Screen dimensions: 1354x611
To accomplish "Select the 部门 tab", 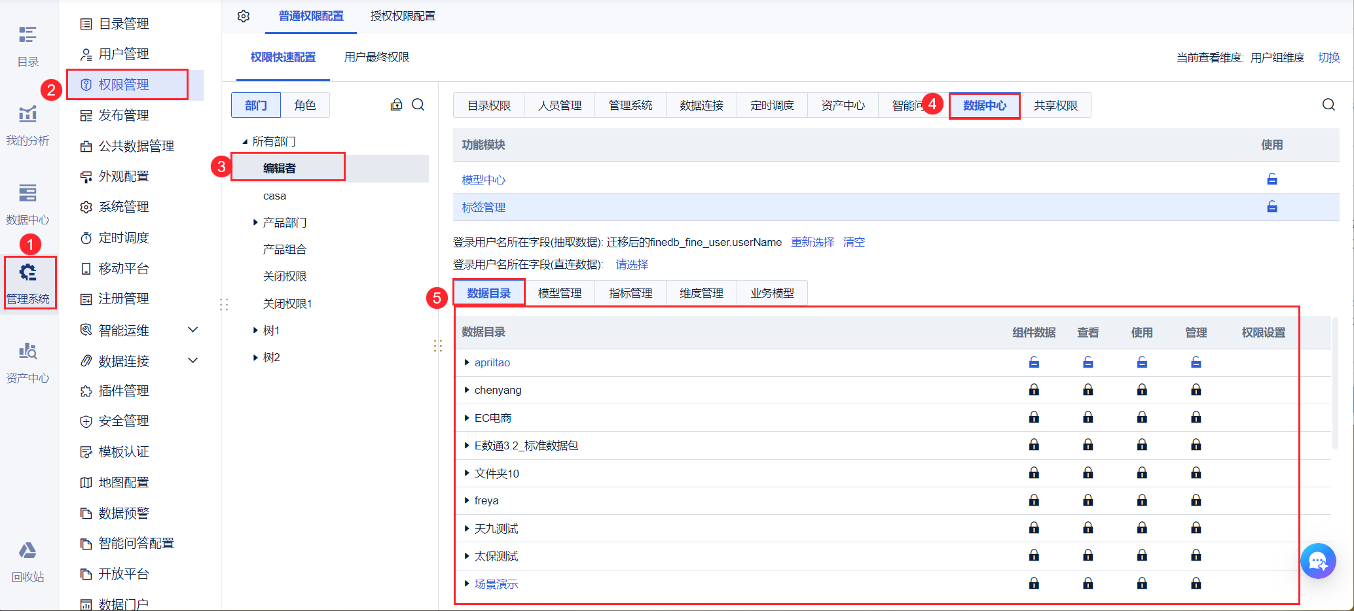I will click(x=256, y=105).
